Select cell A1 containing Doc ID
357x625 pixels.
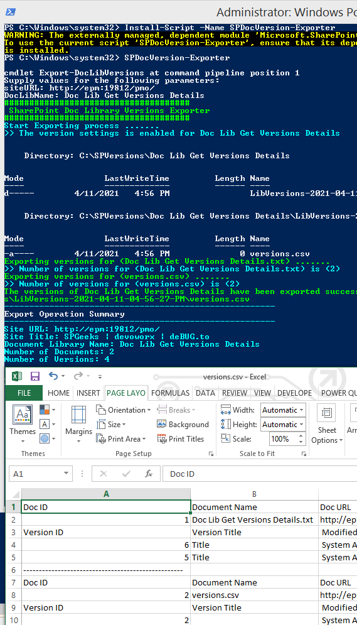(x=106, y=507)
